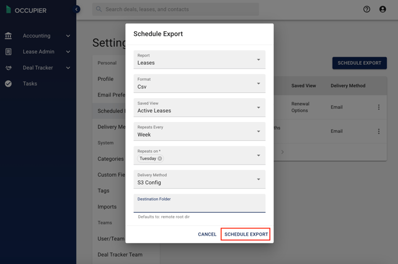
Task: Click the Tasks checkmark circle icon
Action: tap(8, 84)
